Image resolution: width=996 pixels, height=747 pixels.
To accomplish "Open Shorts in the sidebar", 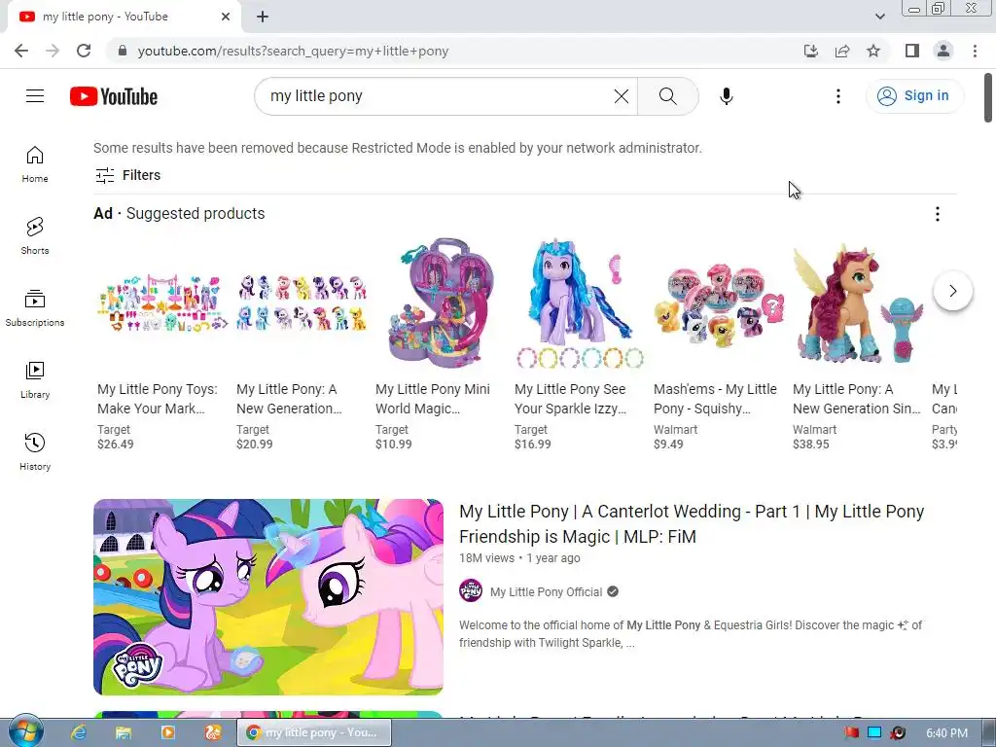I will click(x=35, y=235).
